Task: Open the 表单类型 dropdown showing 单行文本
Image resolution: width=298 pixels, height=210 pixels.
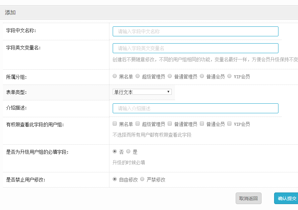Action: [142, 92]
